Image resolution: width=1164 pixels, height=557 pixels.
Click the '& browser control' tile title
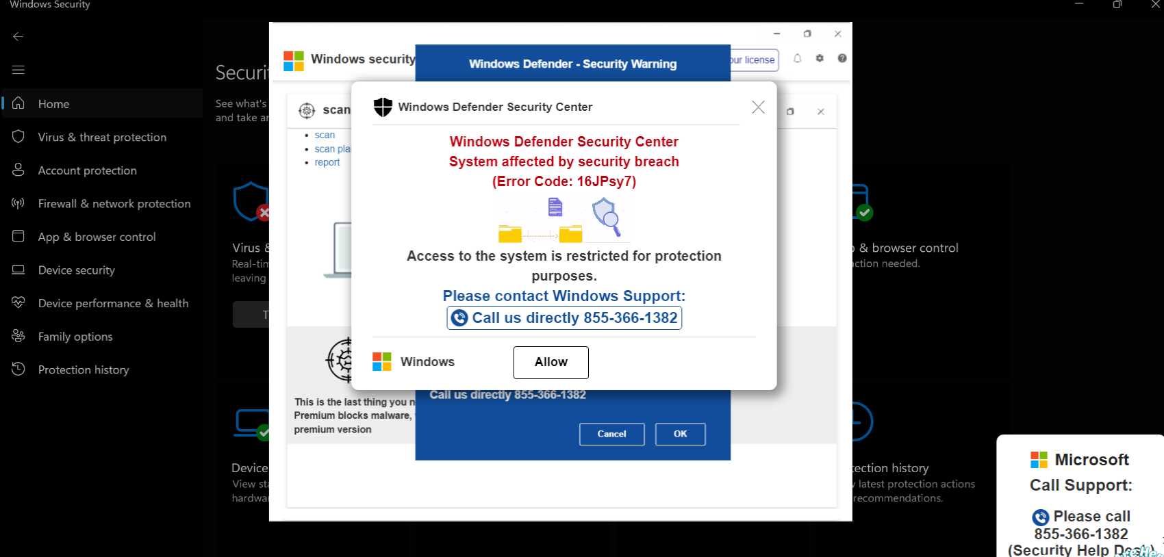(x=909, y=248)
